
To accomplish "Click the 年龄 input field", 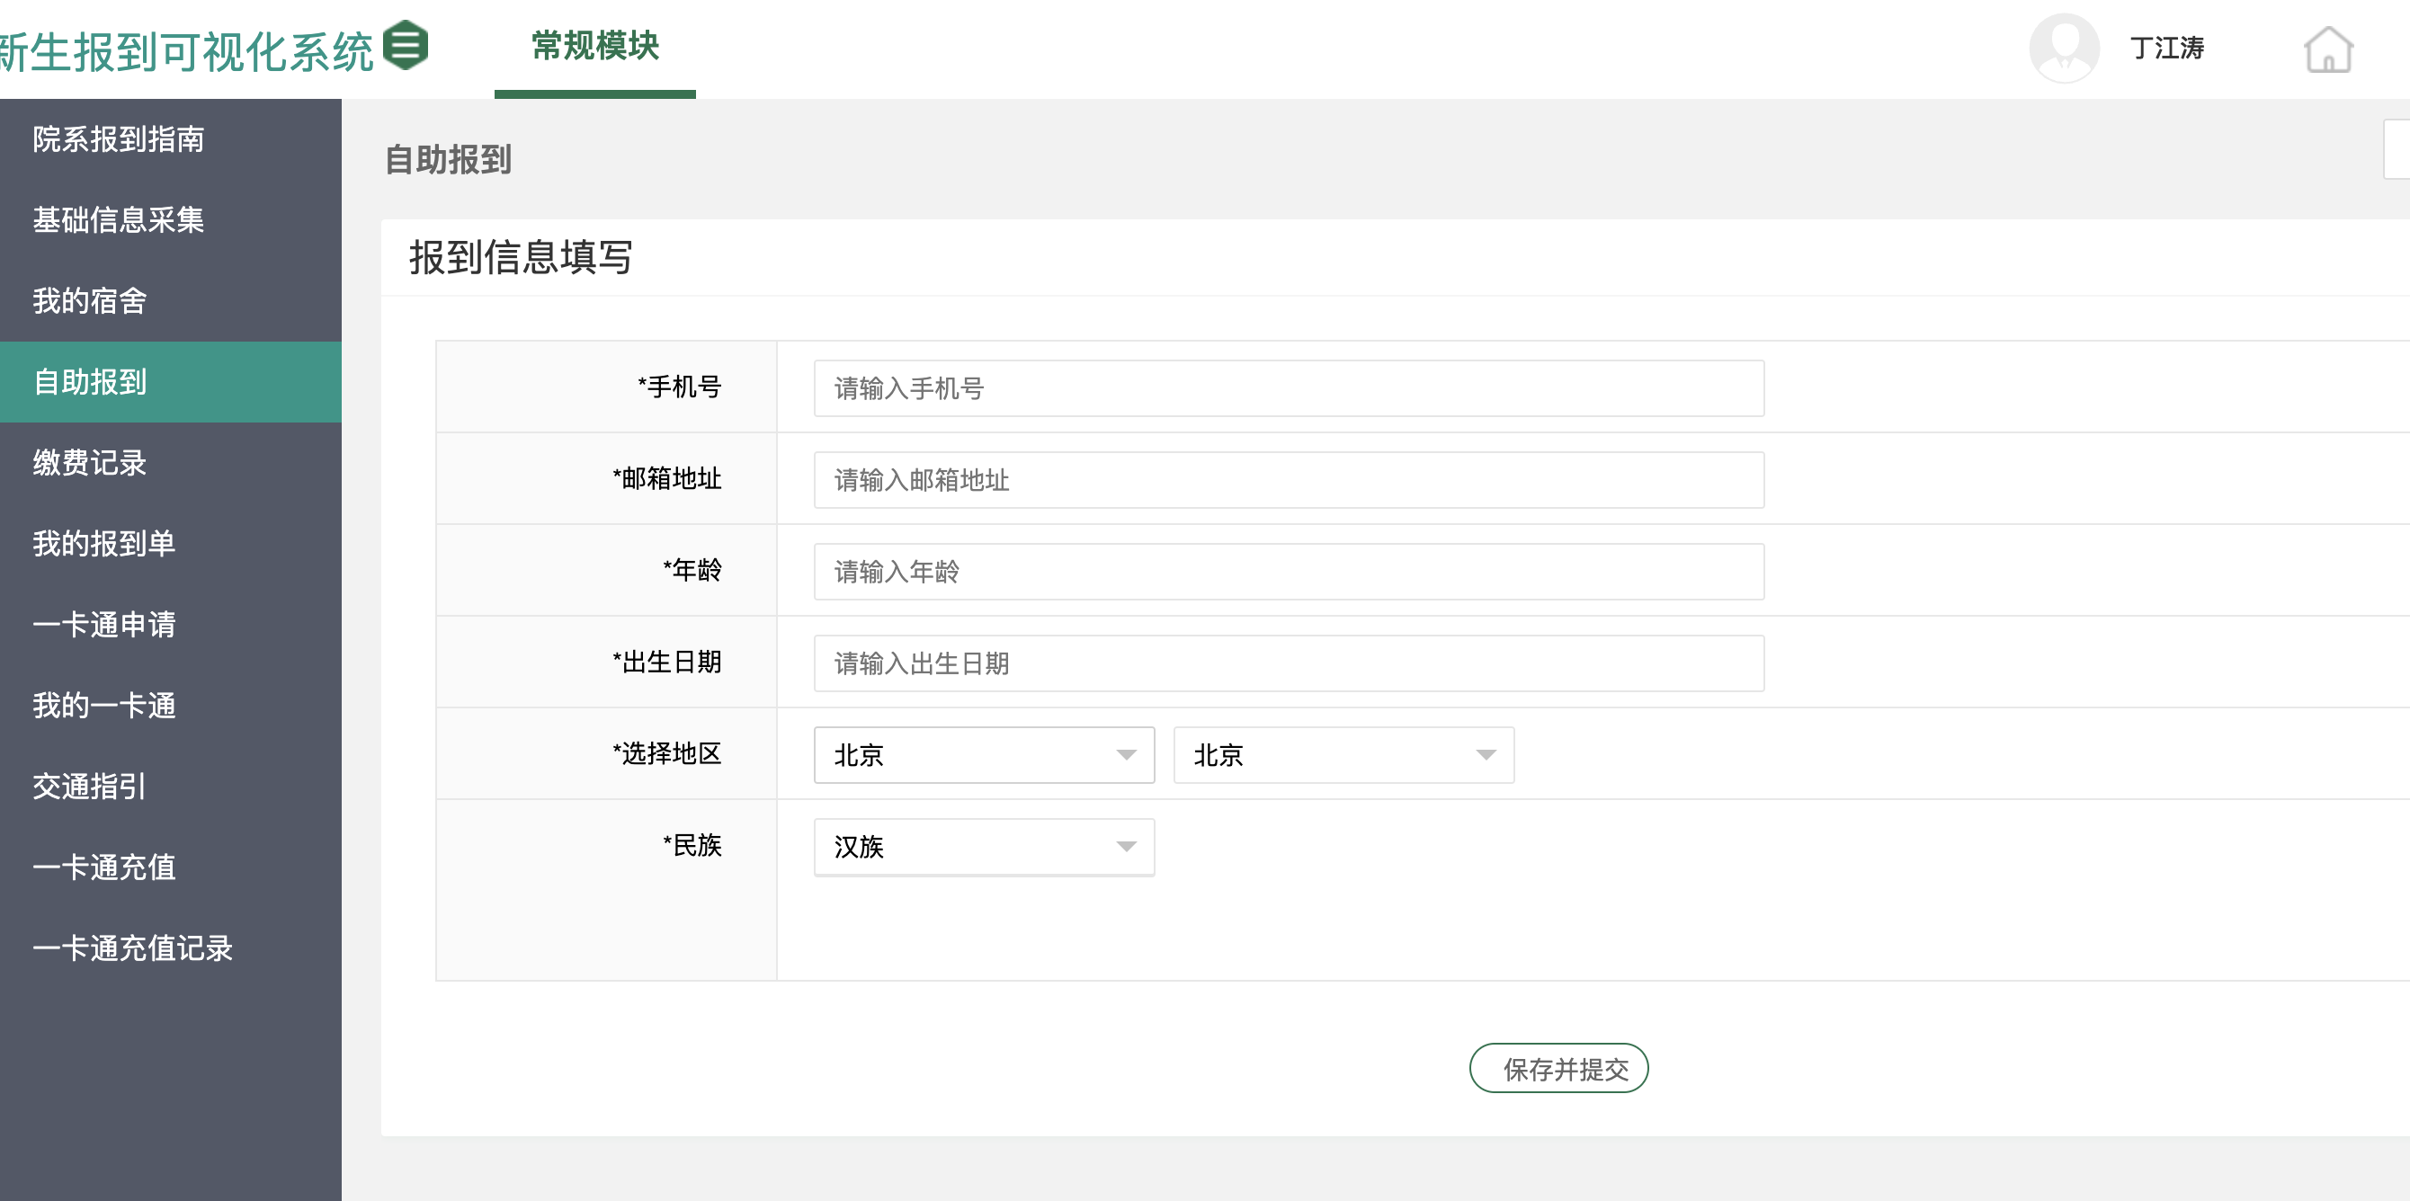I will (1289, 572).
